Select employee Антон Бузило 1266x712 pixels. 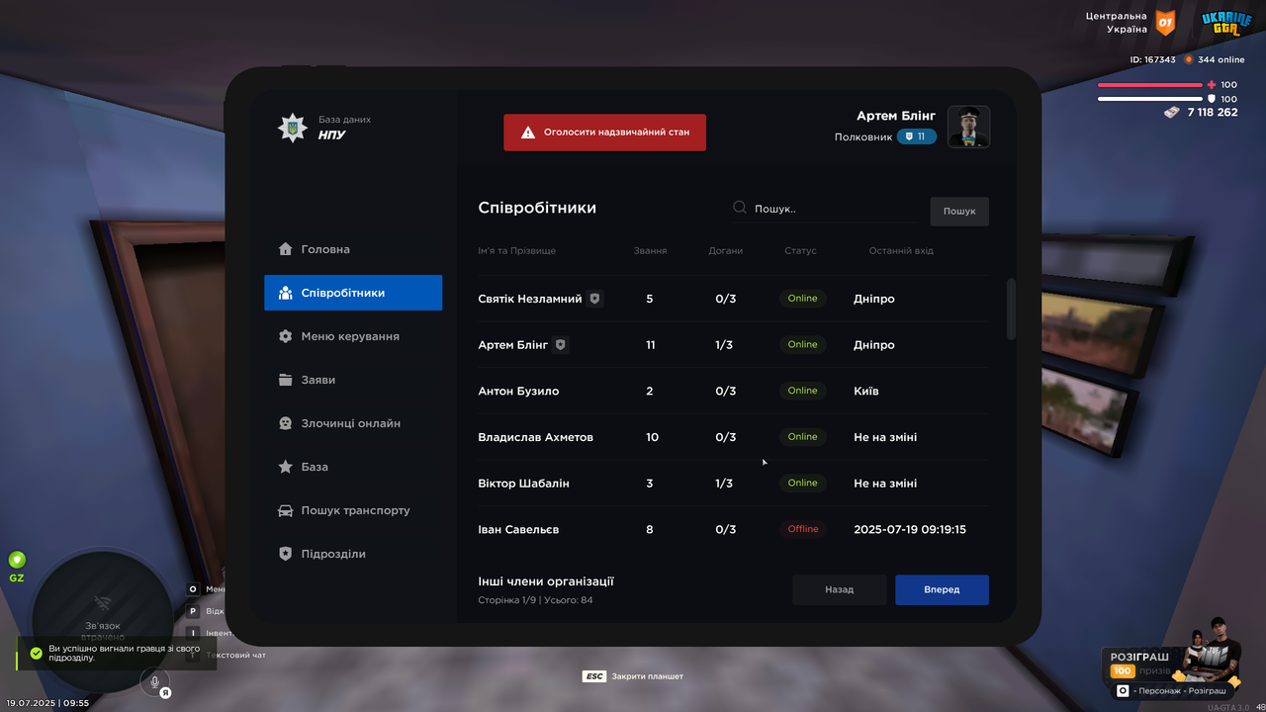(733, 391)
